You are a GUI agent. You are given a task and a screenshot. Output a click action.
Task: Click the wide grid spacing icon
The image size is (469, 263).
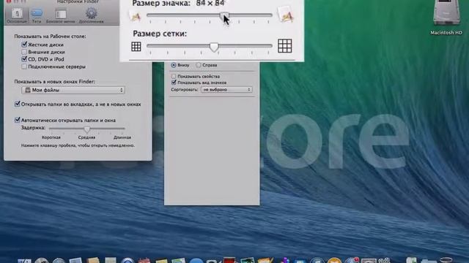(285, 46)
